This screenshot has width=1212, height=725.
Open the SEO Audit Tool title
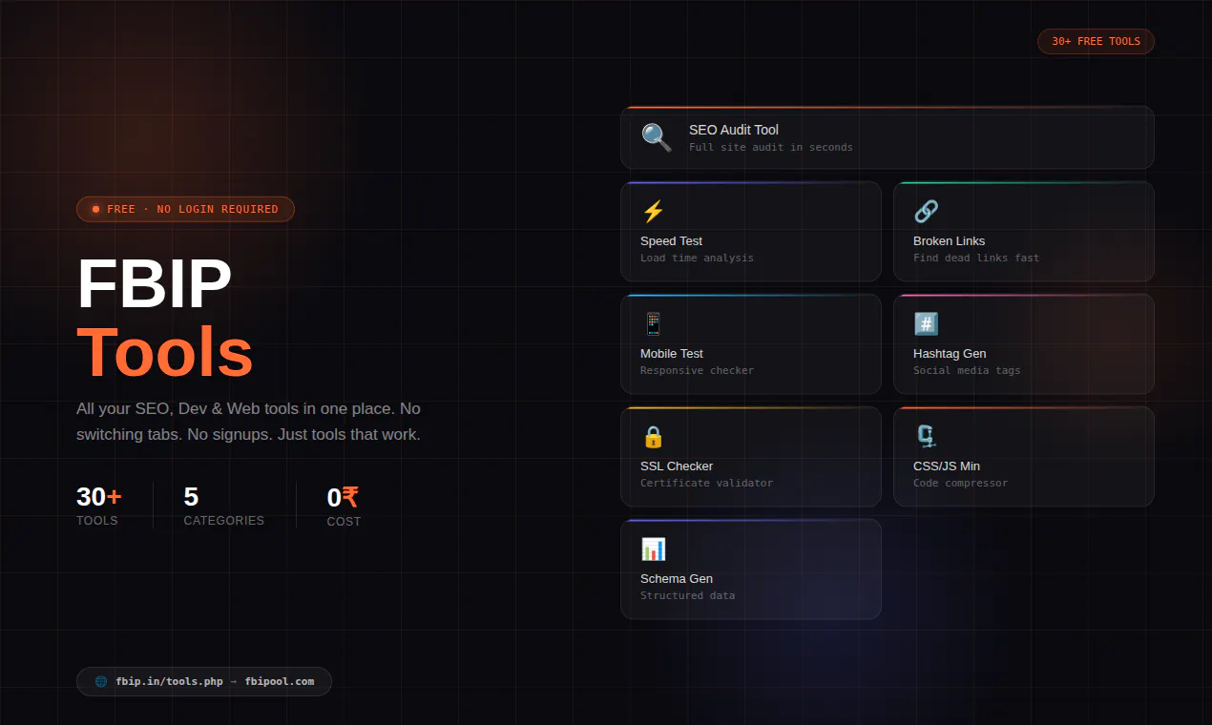click(x=734, y=130)
